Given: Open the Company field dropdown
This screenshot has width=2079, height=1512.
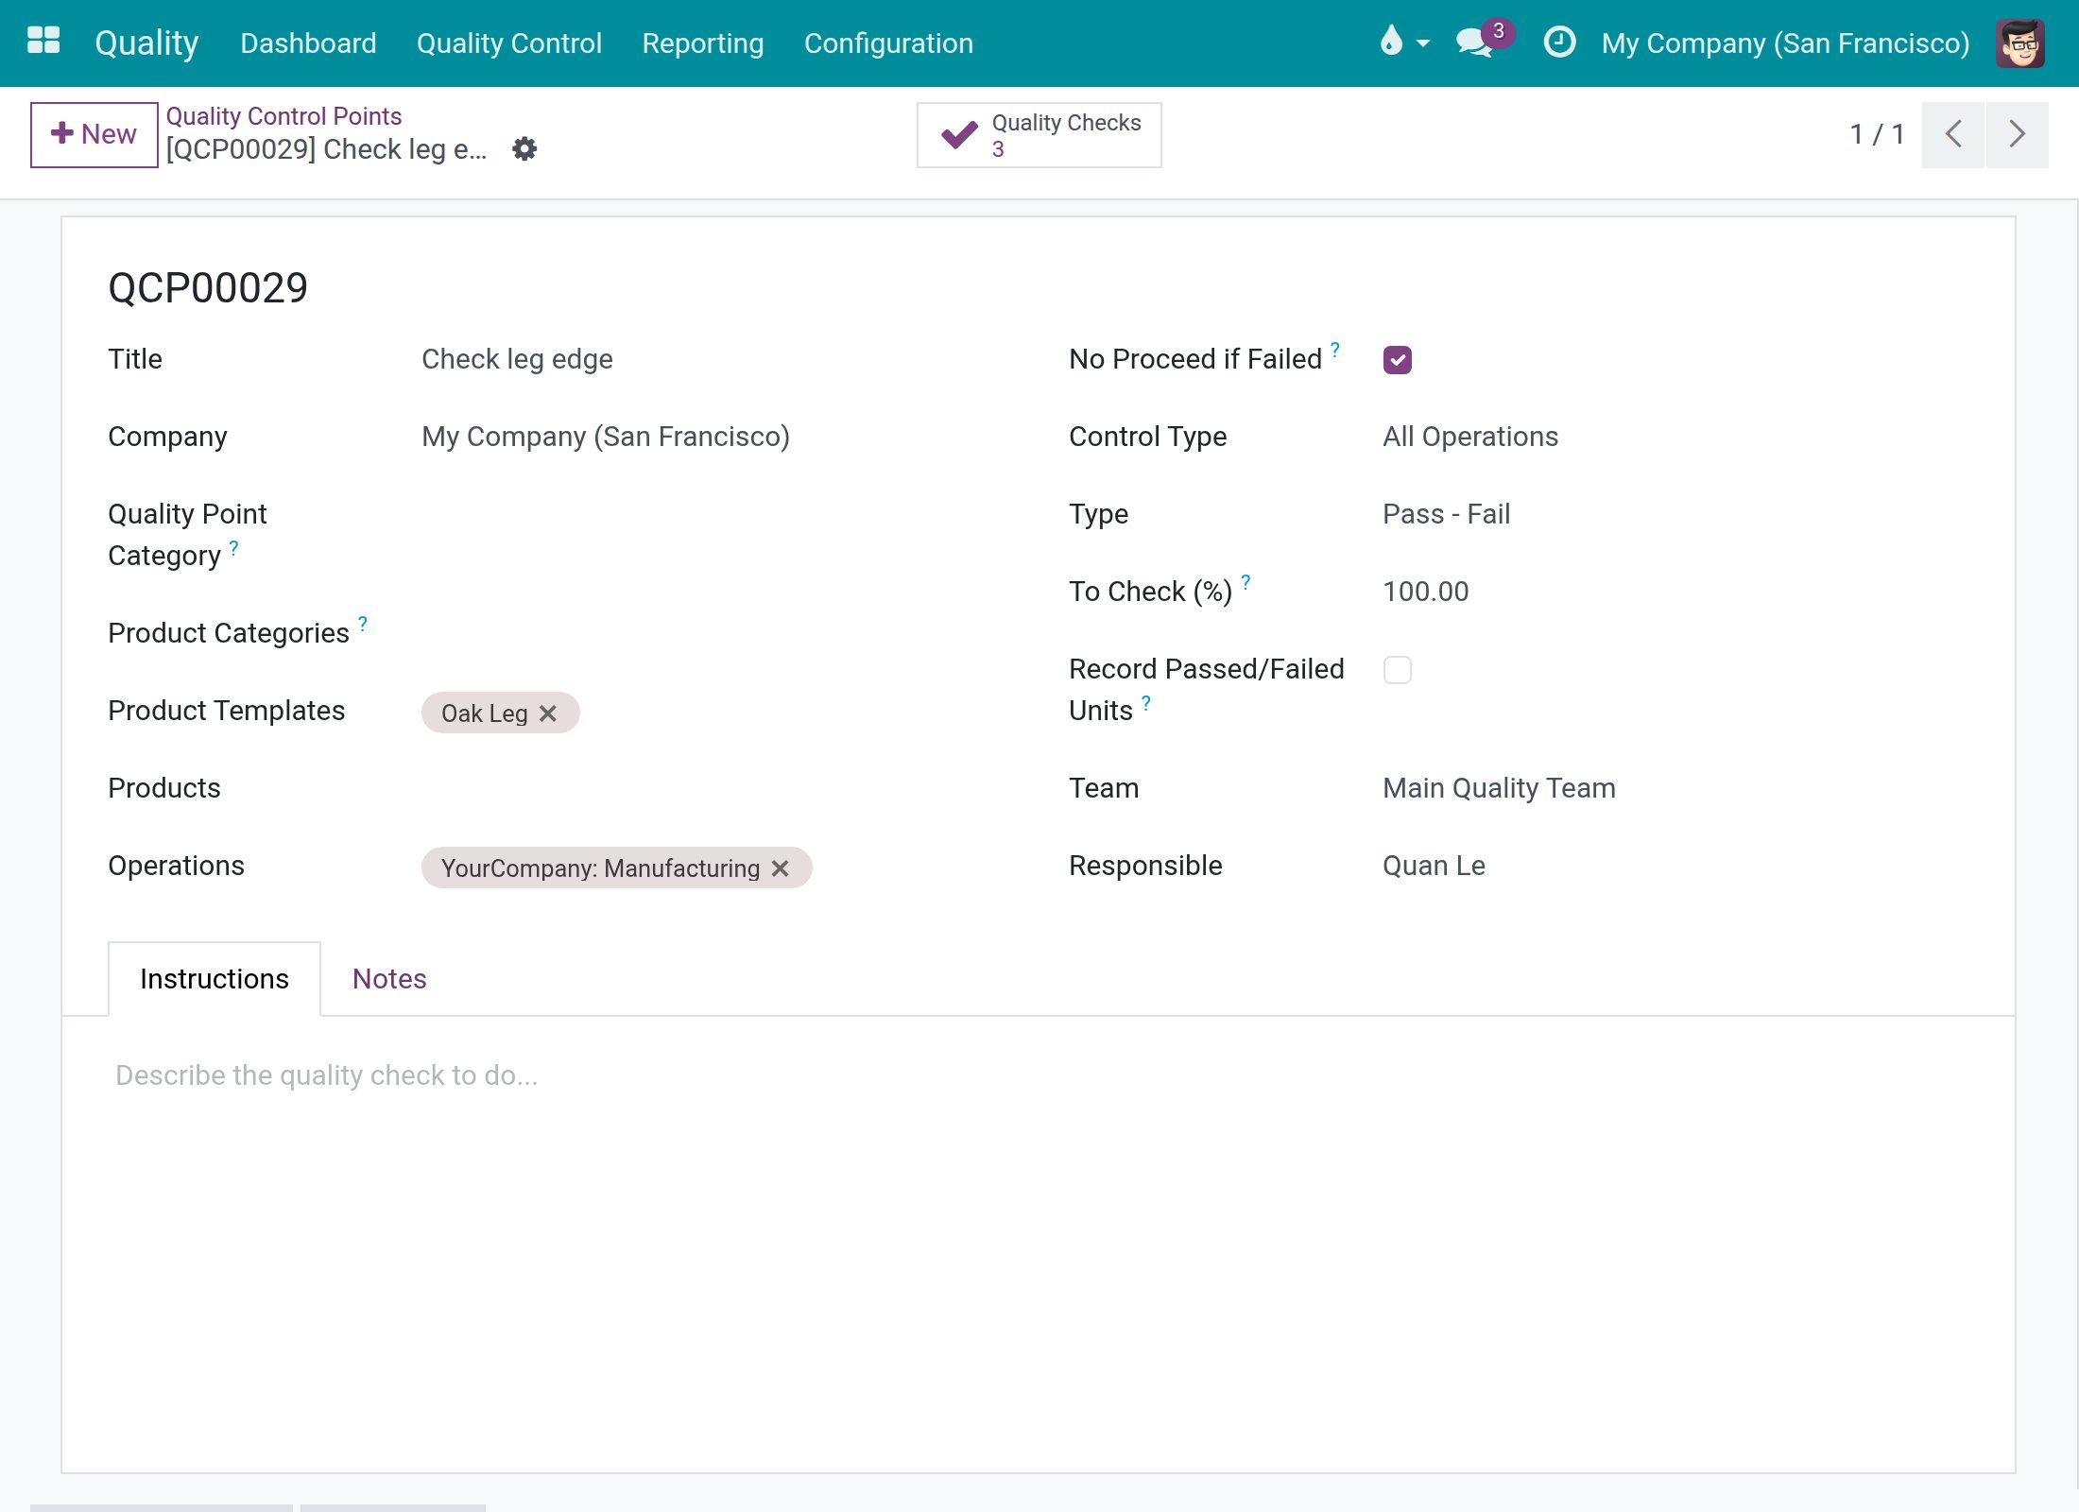Looking at the screenshot, I should [713, 437].
